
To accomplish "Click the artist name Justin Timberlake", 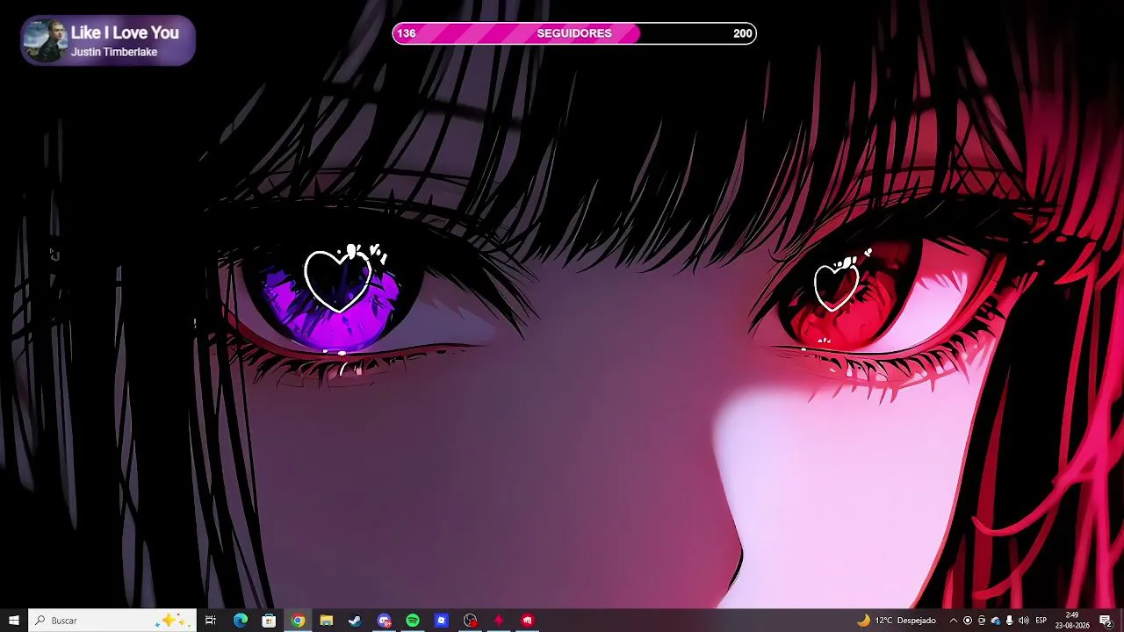I will click(x=114, y=52).
